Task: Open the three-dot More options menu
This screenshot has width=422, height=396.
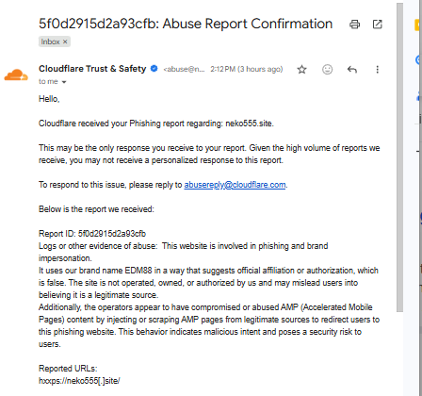Action: pos(378,69)
